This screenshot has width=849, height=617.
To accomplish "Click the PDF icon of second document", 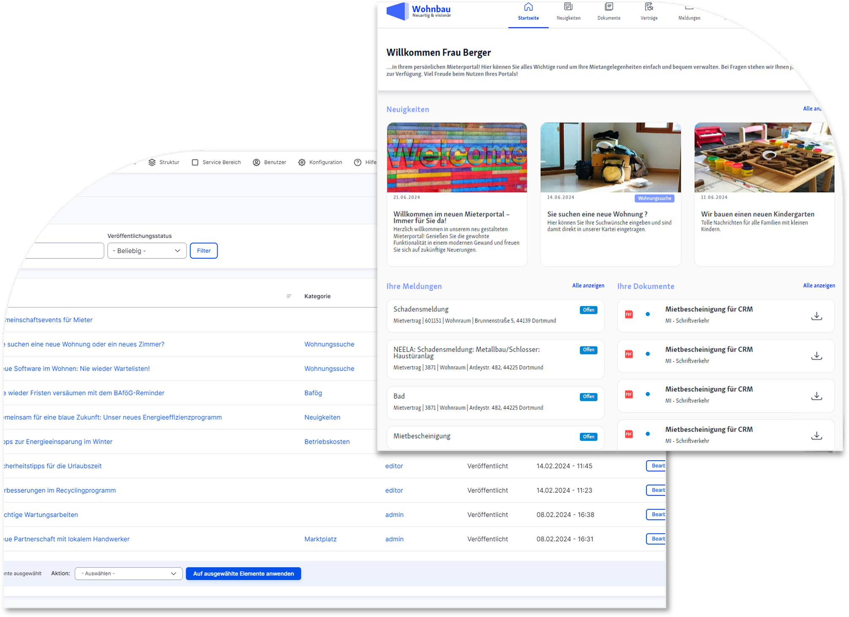I will tap(629, 354).
